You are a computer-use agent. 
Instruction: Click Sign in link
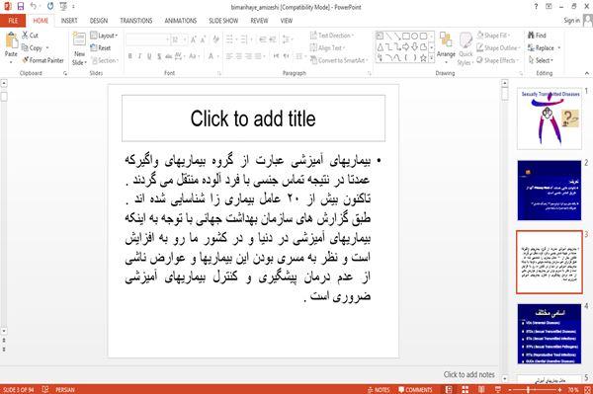coord(571,21)
